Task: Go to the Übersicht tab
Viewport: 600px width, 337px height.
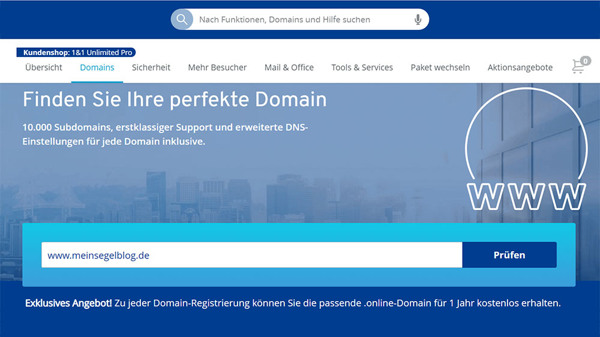Action: point(44,68)
